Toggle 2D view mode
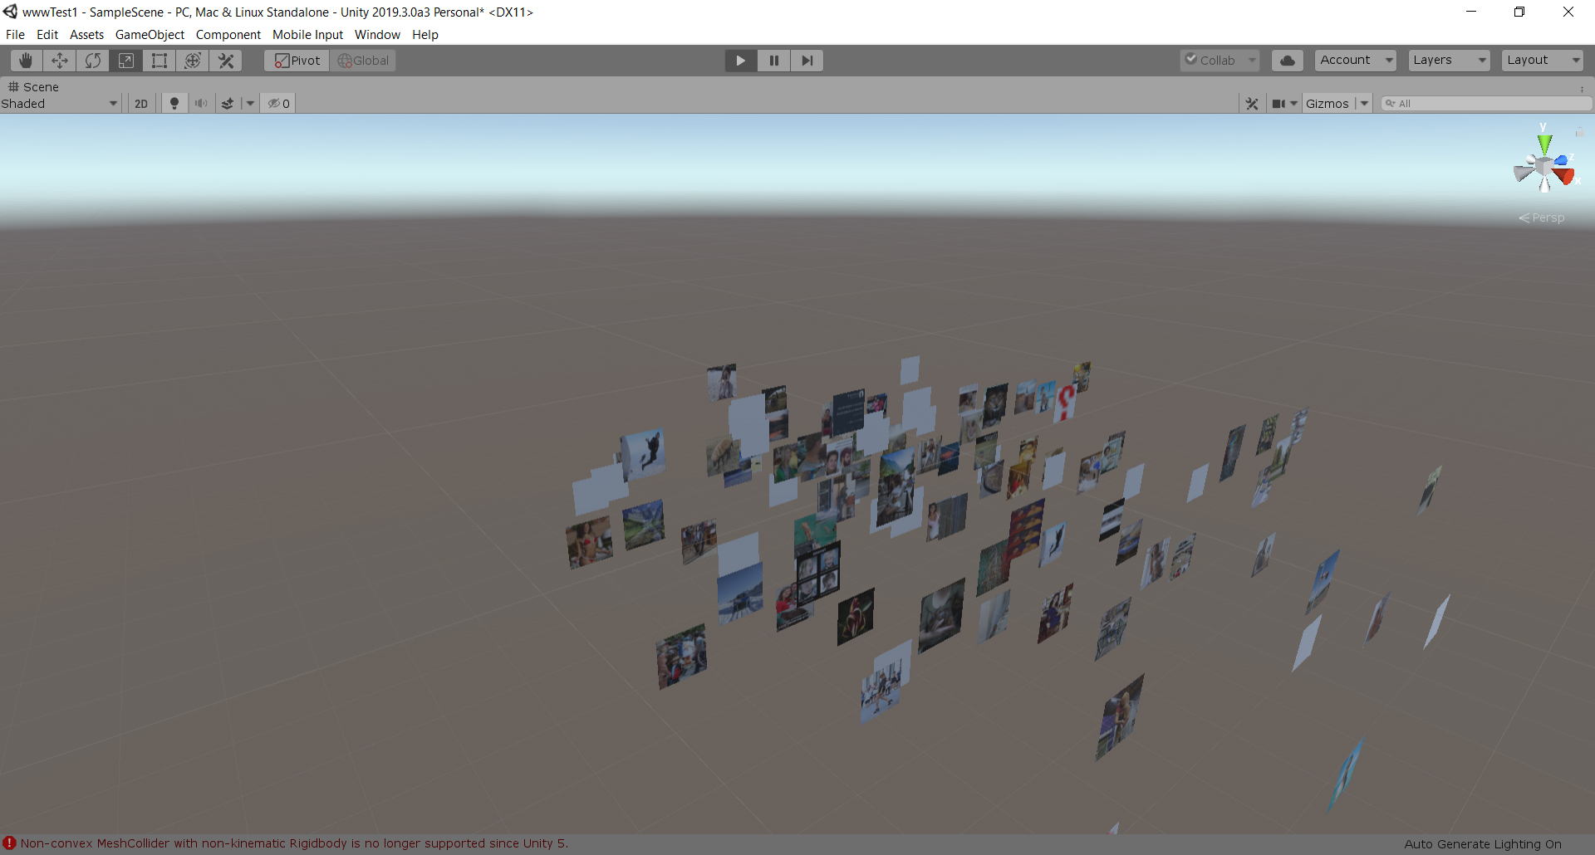Image resolution: width=1595 pixels, height=855 pixels. coord(141,104)
